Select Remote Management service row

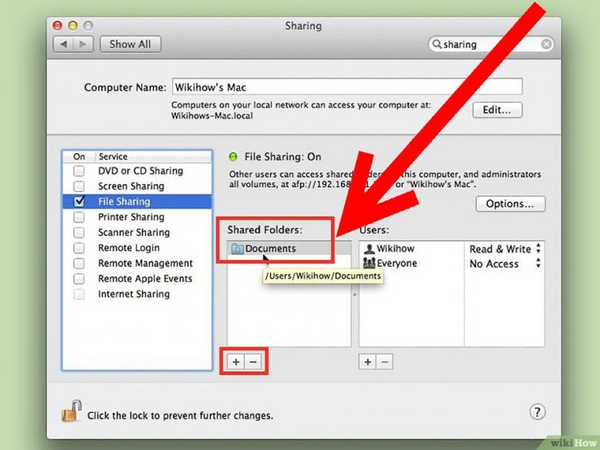[x=137, y=264]
